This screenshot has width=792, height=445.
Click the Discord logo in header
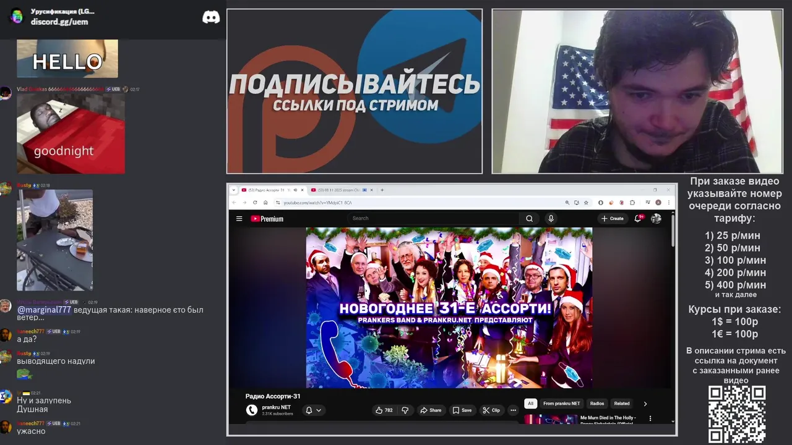(211, 17)
